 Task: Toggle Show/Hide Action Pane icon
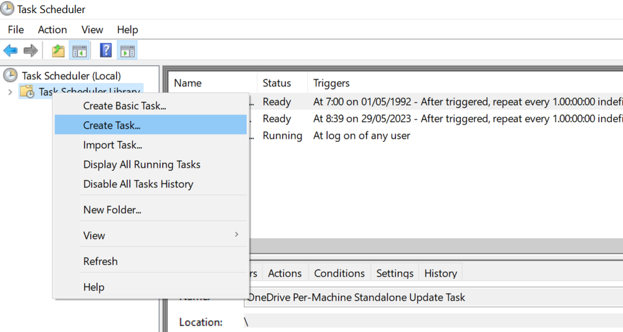127,51
